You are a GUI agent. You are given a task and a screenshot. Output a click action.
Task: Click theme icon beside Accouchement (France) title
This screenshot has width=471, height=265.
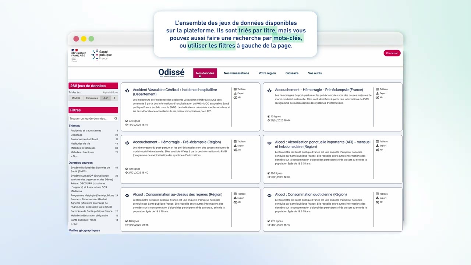269,90
